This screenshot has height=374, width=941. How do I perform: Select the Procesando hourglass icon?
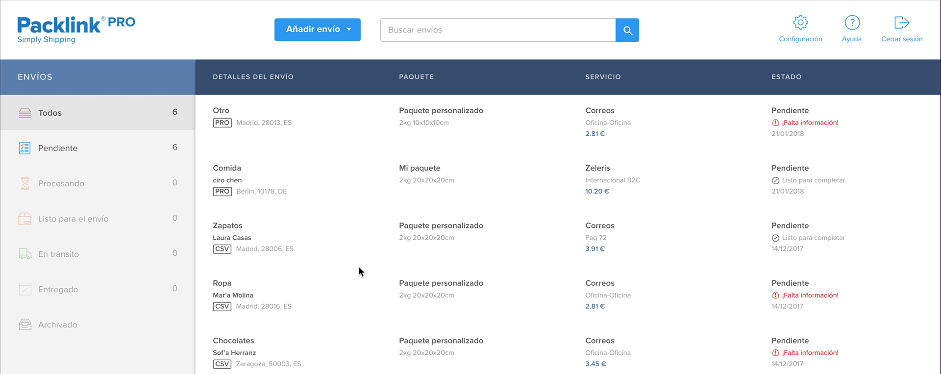[25, 183]
